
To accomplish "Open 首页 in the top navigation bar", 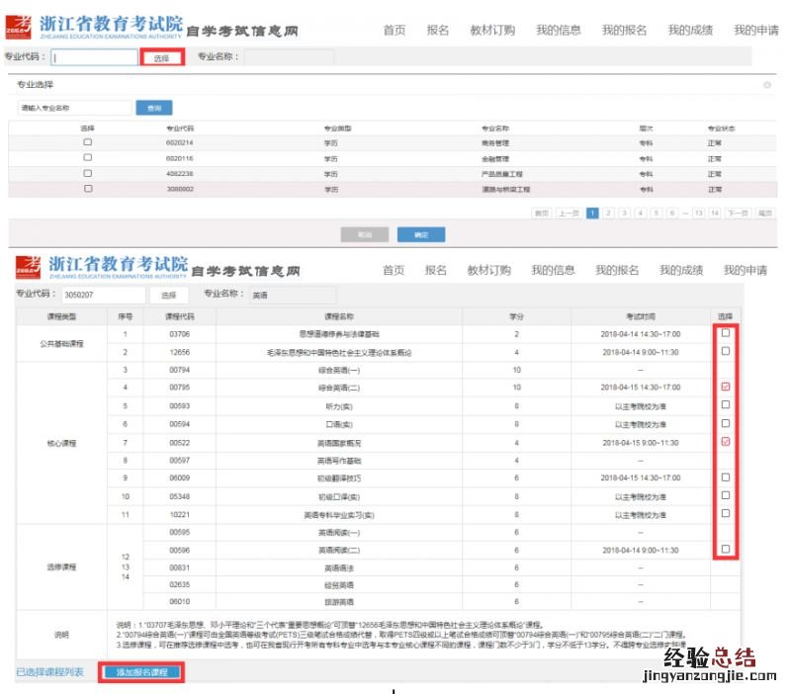I will (395, 31).
